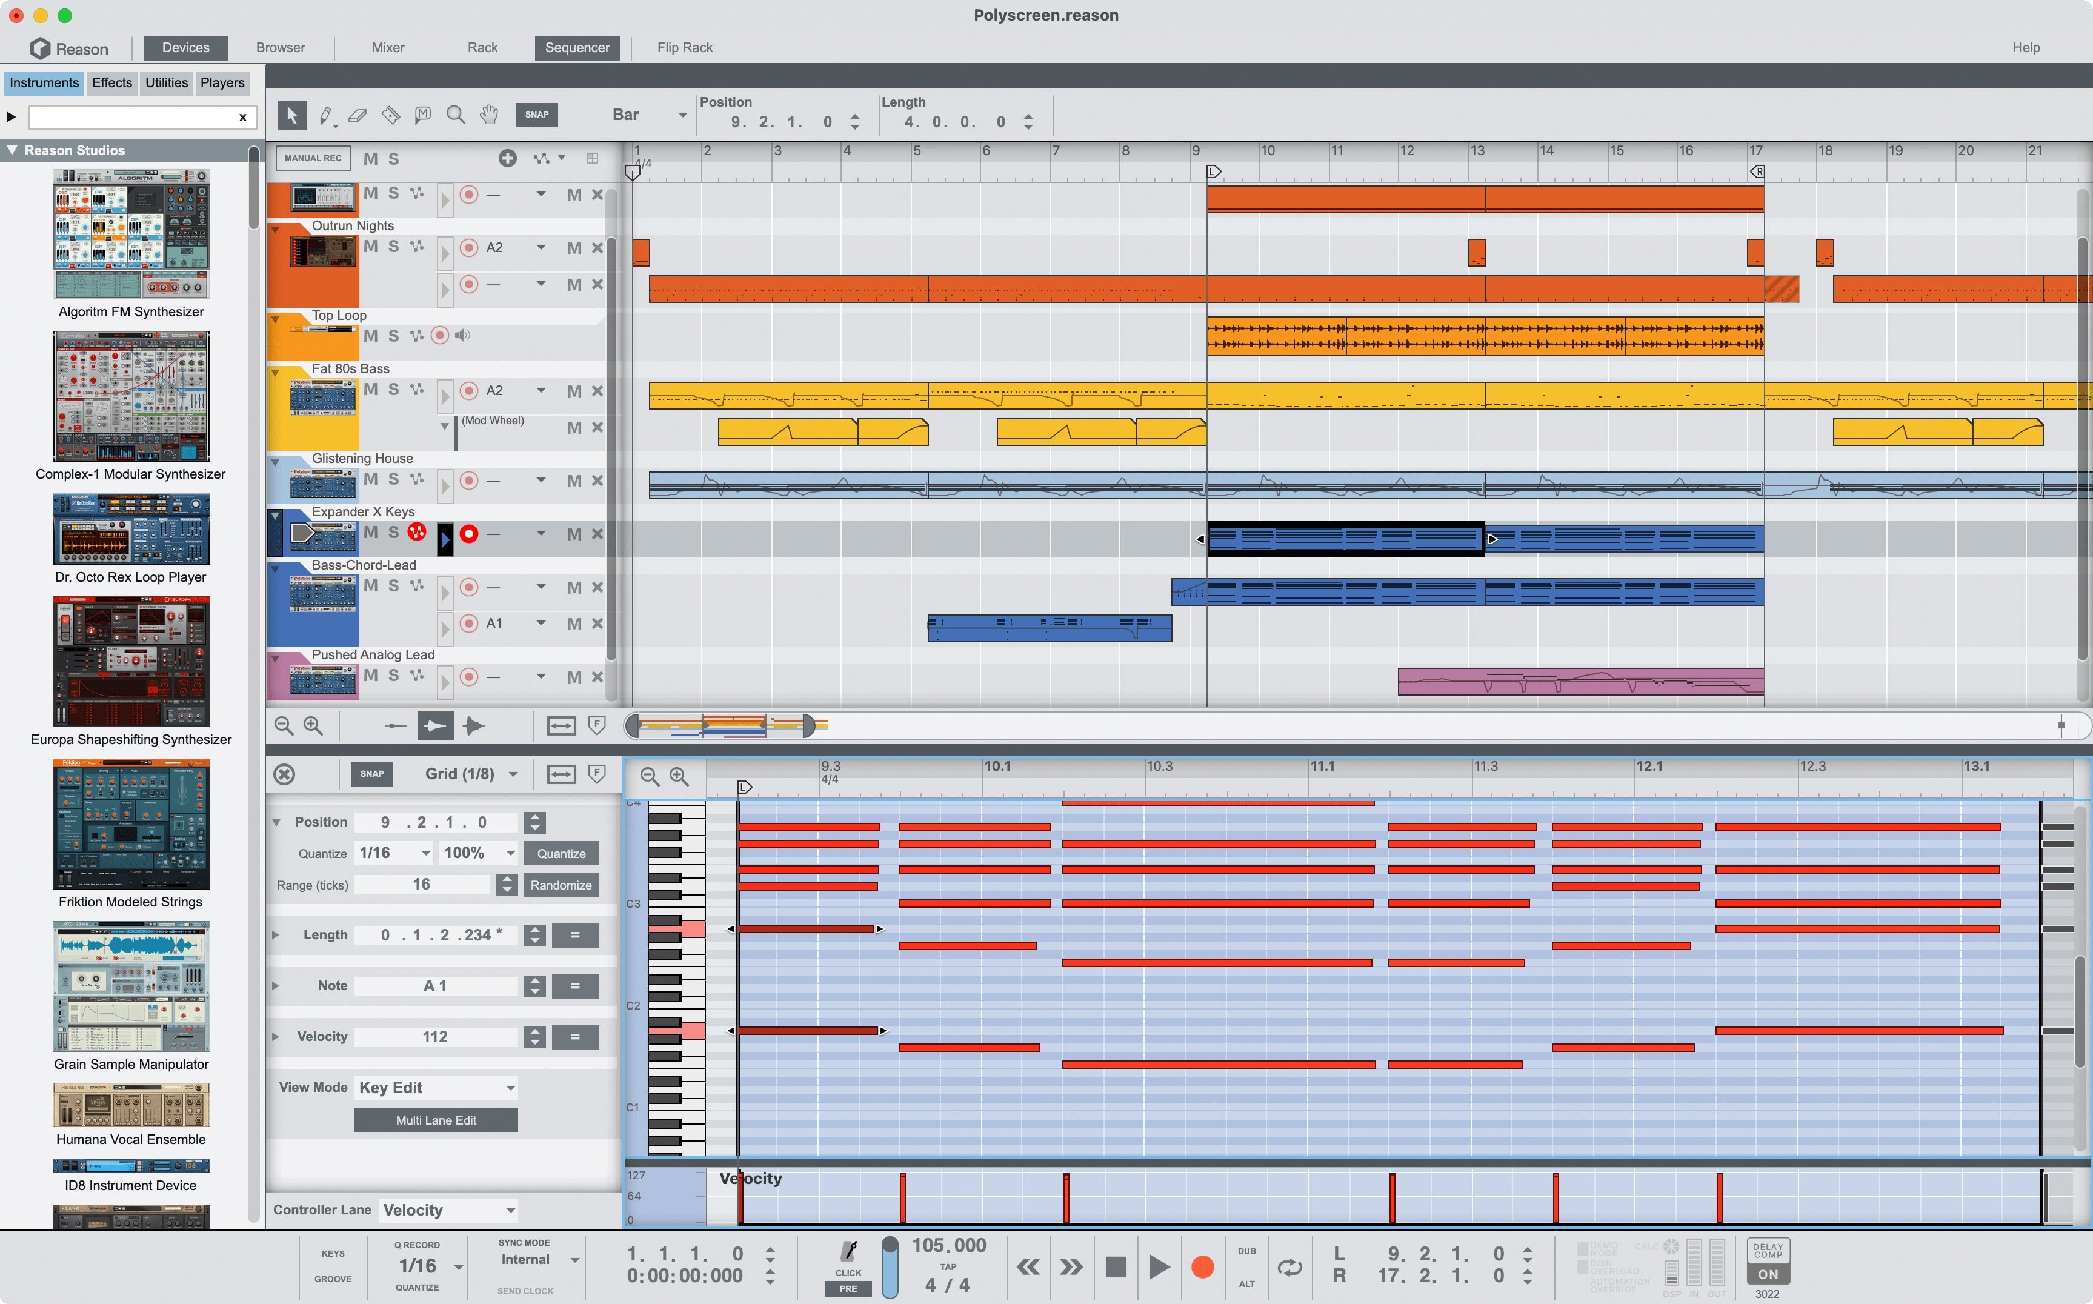Solo the Glistening House track

[x=393, y=479]
